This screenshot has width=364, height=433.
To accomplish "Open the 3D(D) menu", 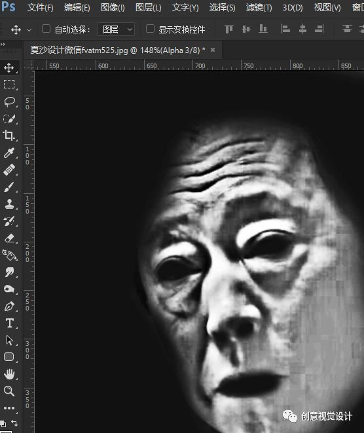I will (x=293, y=7).
